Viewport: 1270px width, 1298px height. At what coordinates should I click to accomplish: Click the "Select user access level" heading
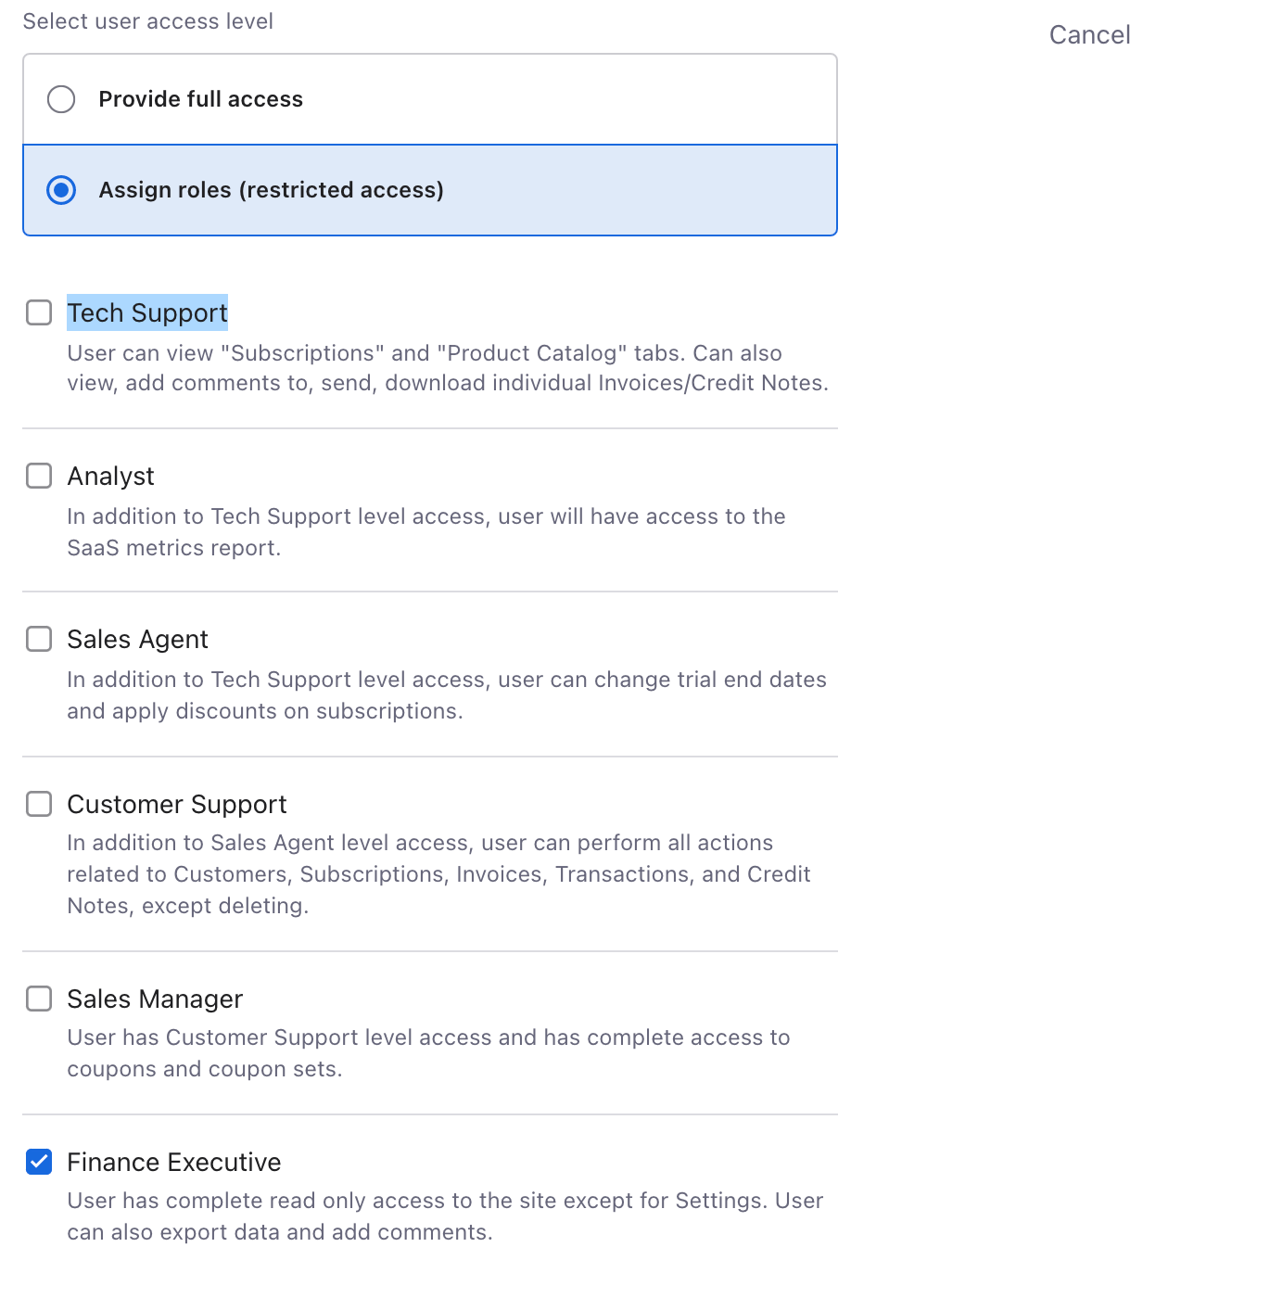(x=147, y=21)
